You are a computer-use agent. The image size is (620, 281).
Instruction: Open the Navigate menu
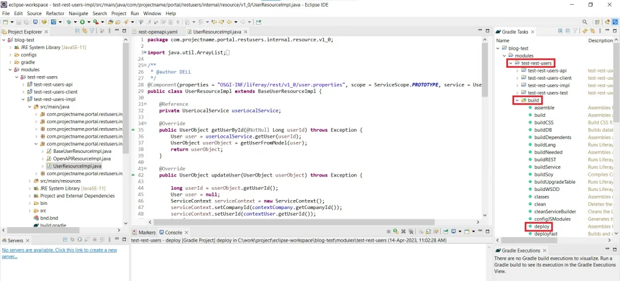tap(78, 13)
